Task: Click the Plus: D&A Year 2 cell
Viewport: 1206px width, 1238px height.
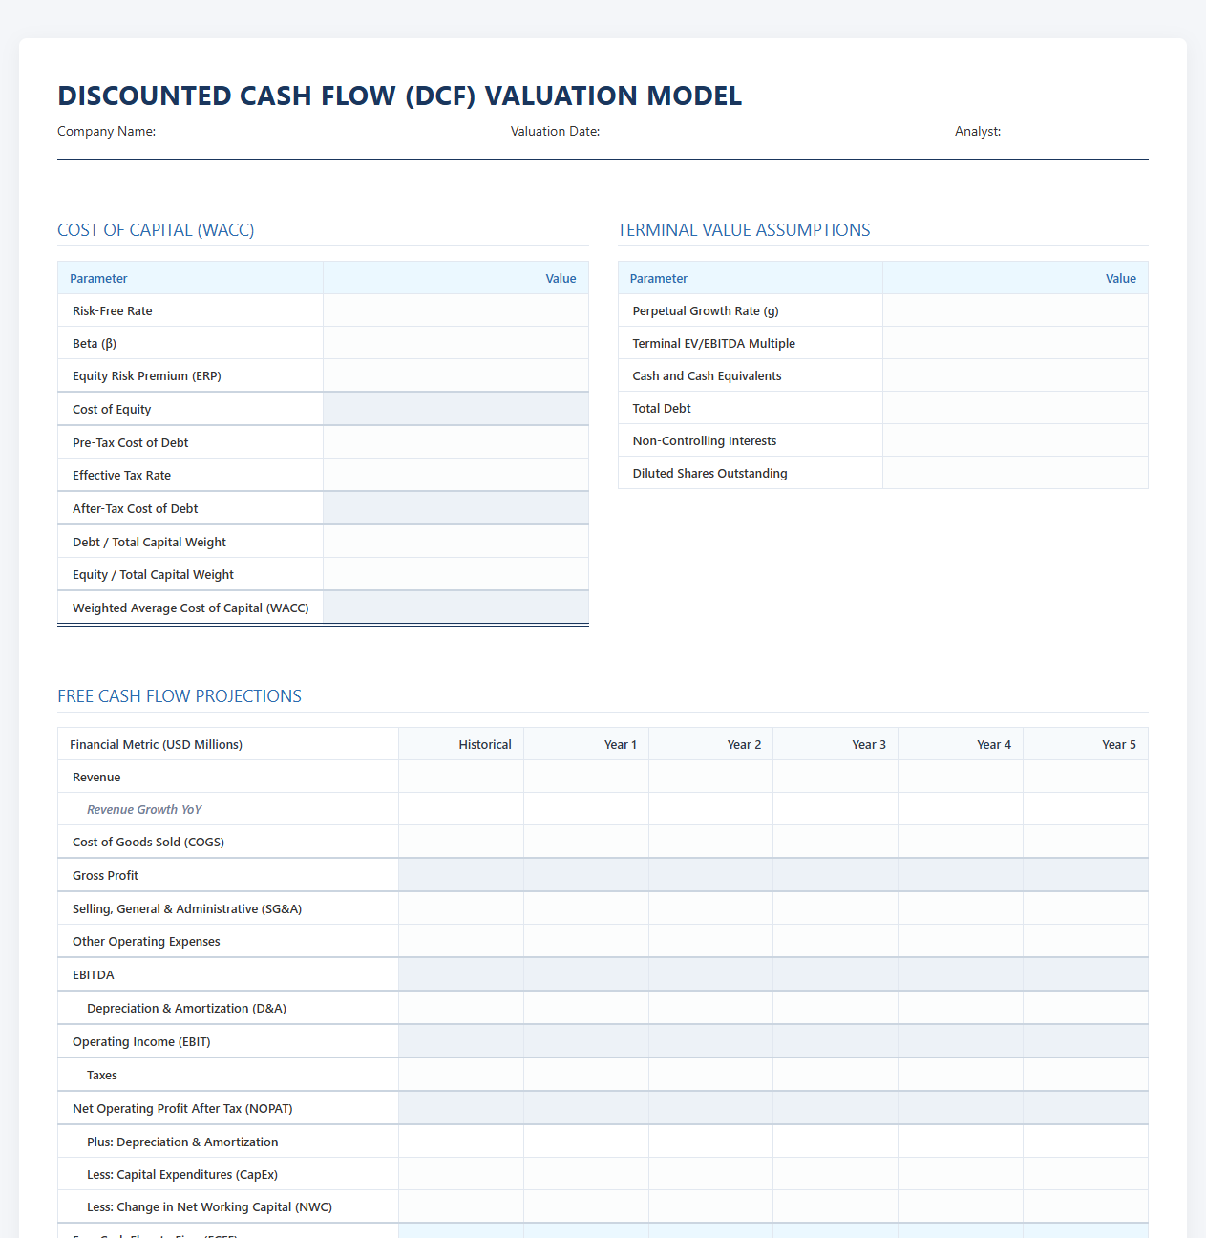Action: [711, 1142]
